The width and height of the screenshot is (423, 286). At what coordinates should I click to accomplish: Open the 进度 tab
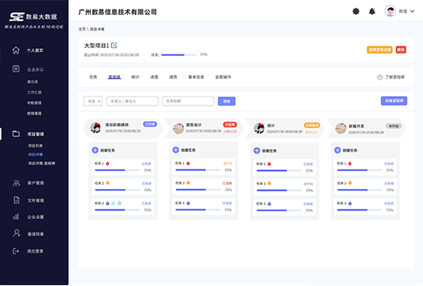(154, 77)
